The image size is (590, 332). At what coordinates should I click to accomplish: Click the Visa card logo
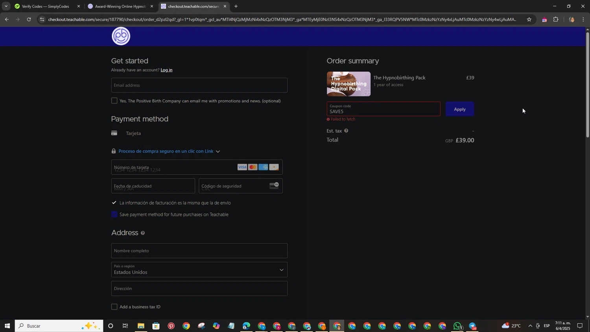pyautogui.click(x=242, y=167)
